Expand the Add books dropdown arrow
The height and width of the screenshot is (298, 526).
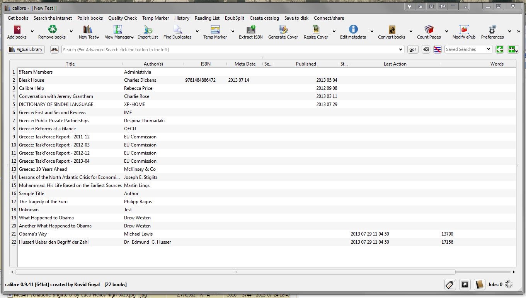pos(32,32)
